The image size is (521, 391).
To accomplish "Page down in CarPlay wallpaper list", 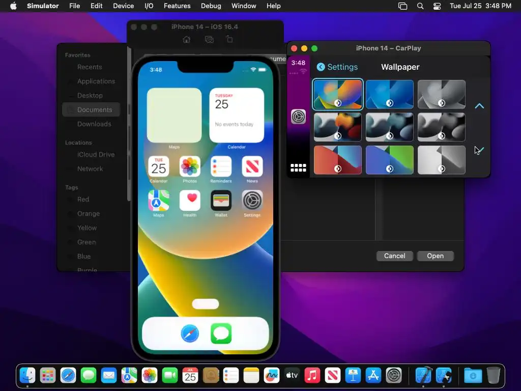I will click(479, 150).
